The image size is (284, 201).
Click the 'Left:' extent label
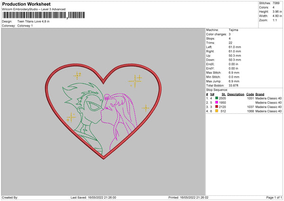click(x=209, y=47)
